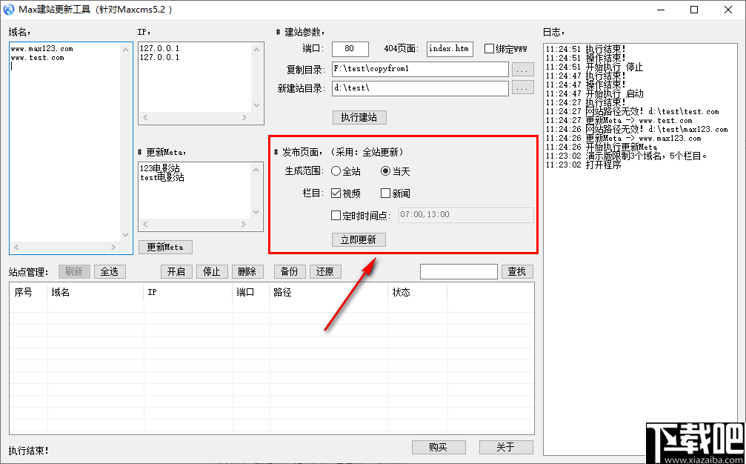The height and width of the screenshot is (464, 746).
Task: View program info with the 关于 button
Action: (x=506, y=447)
